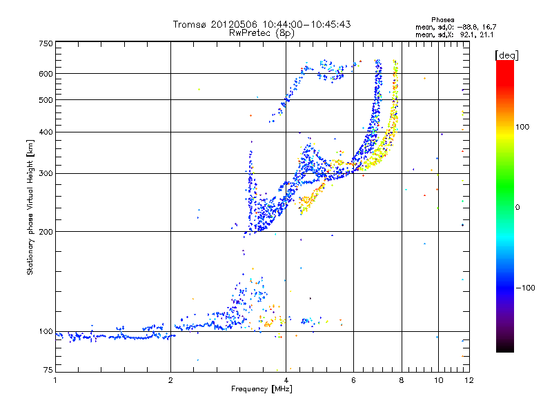Click the x-axis tick label '12'
The height and width of the screenshot is (414, 552).
click(x=469, y=380)
